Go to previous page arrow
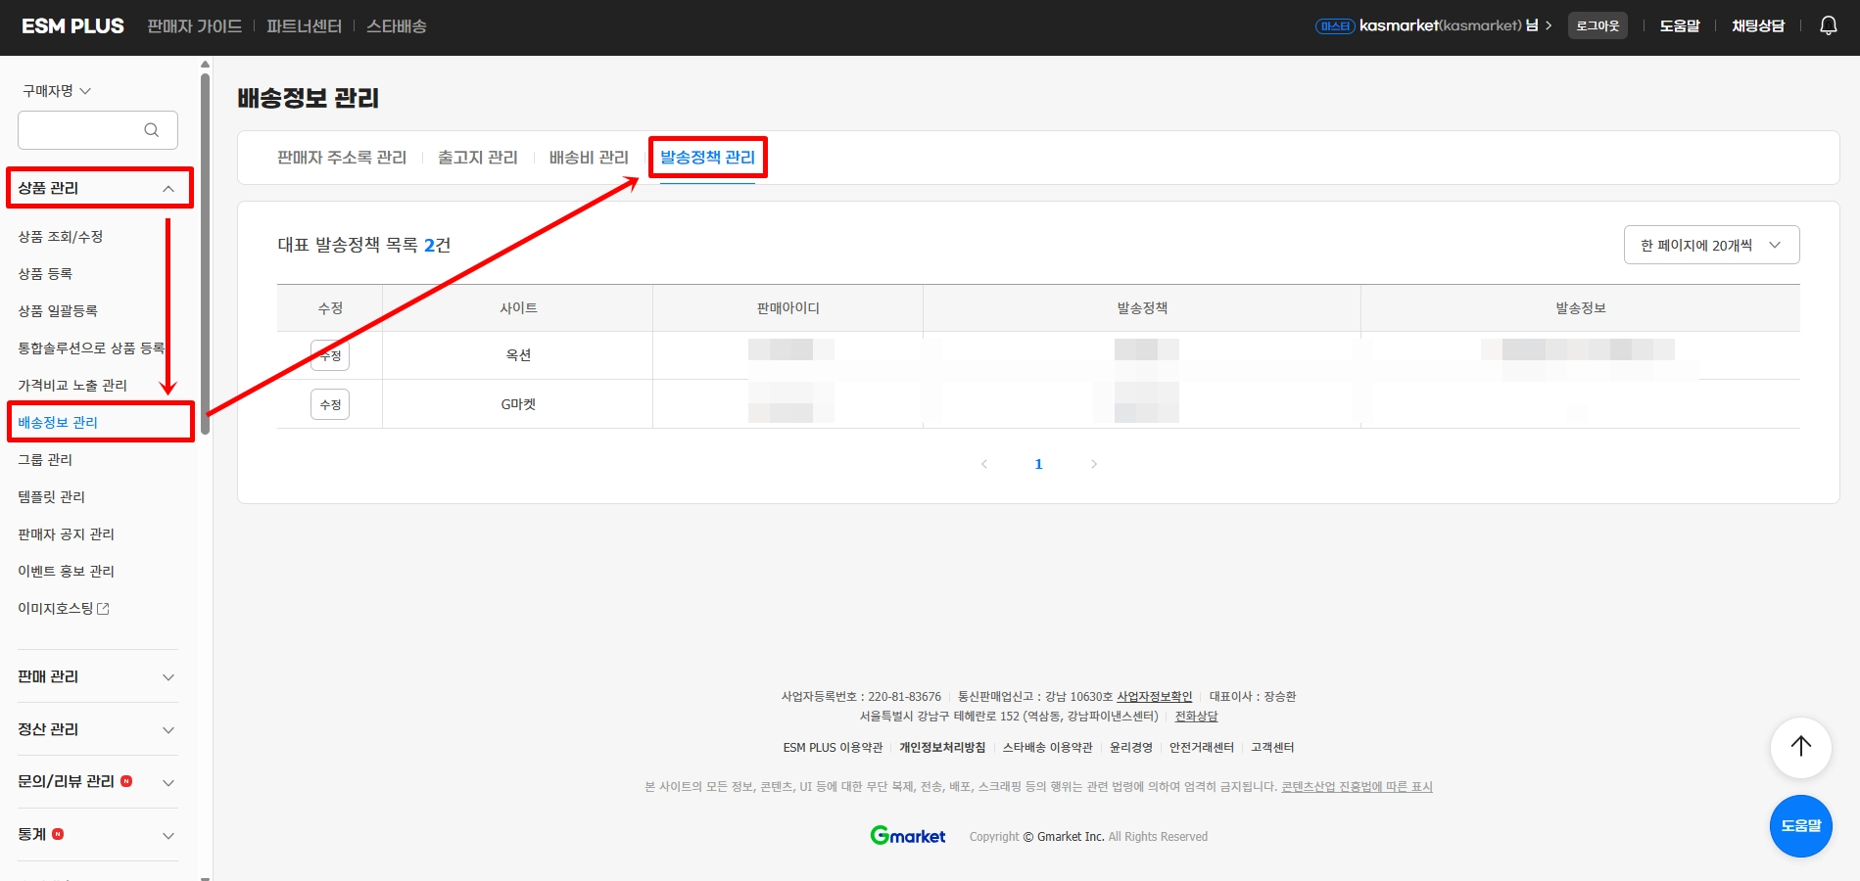The image size is (1860, 881). (x=984, y=464)
